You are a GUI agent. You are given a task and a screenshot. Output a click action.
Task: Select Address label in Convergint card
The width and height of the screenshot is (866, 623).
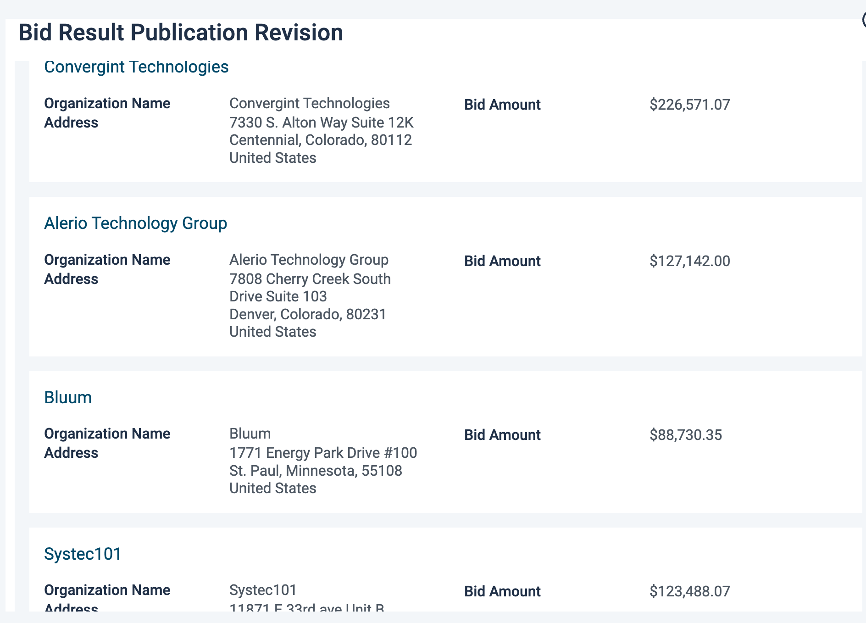pos(71,122)
